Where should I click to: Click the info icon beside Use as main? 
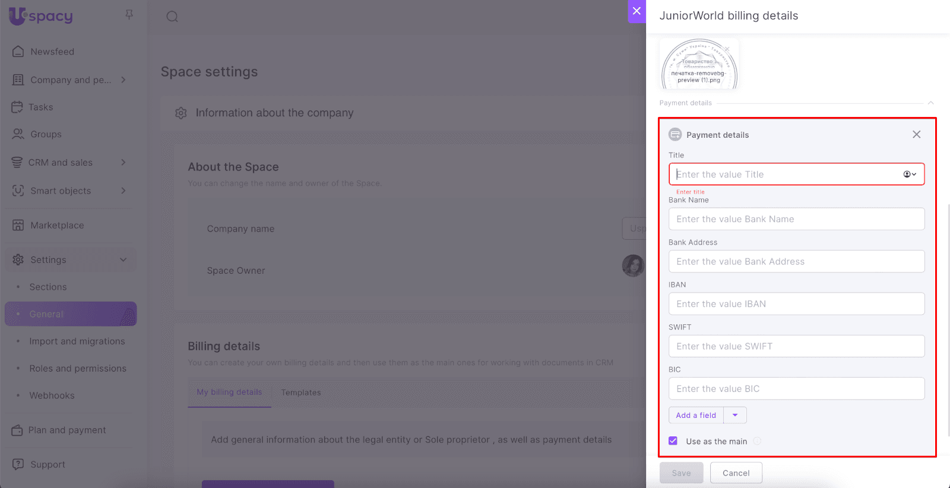coord(757,441)
